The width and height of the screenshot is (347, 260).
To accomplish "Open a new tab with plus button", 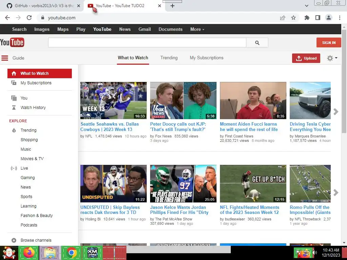I will 172,6.
